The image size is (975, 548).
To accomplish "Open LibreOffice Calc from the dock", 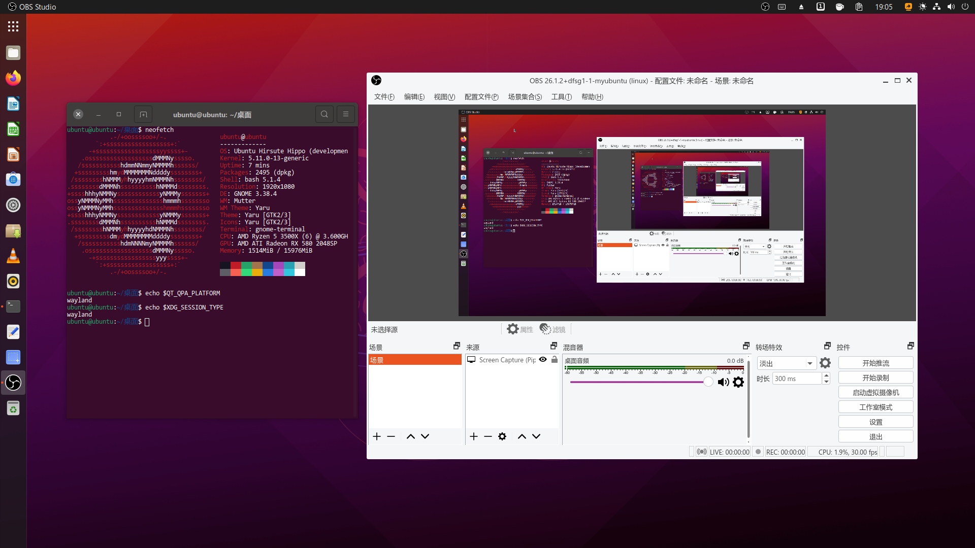I will point(13,129).
